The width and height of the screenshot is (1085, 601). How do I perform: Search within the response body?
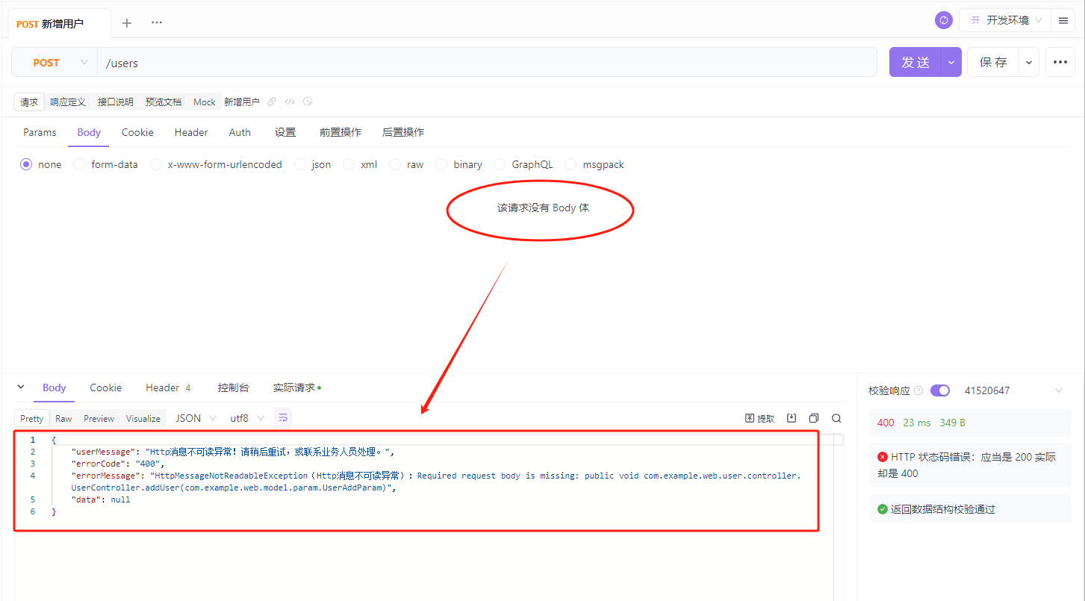(836, 418)
